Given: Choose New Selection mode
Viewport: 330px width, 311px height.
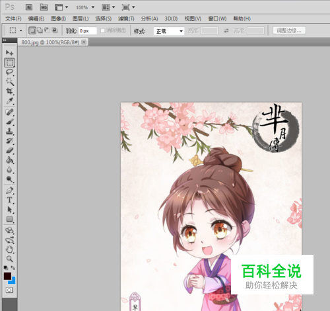Looking at the screenshot, I should (x=32, y=30).
